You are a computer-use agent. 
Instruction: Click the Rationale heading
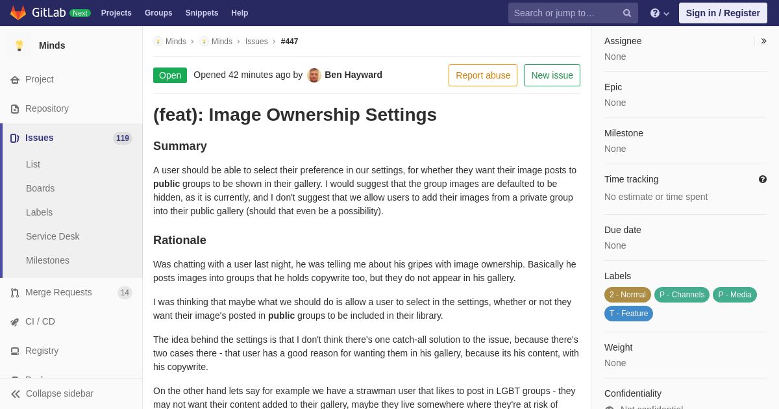pyautogui.click(x=180, y=240)
